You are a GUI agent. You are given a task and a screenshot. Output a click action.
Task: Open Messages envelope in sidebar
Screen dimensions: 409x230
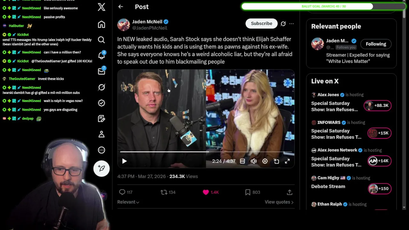coord(101,71)
